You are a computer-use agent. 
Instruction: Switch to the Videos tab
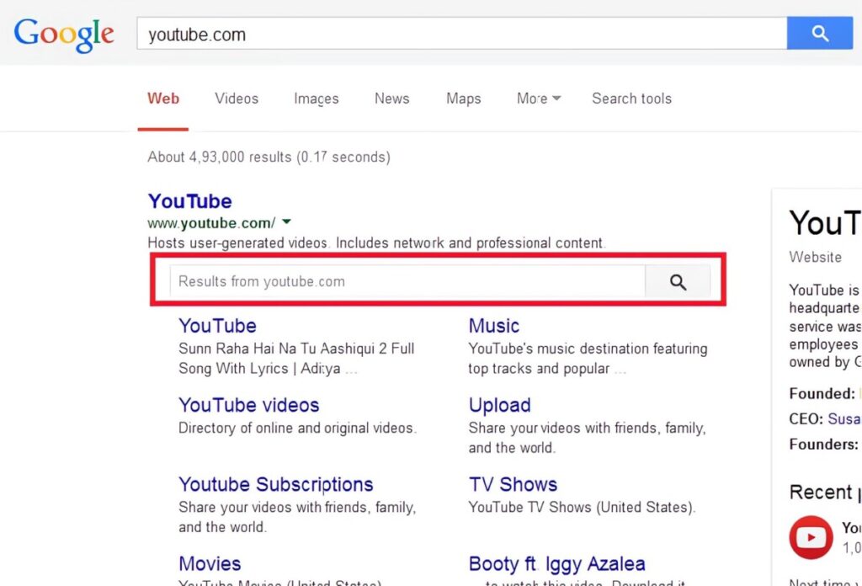coord(237,99)
